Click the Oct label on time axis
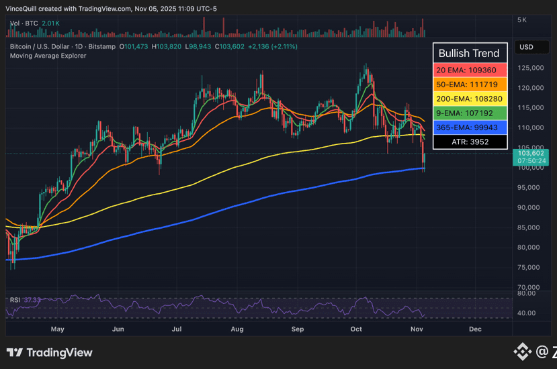The height and width of the screenshot is (369, 557). (356, 329)
